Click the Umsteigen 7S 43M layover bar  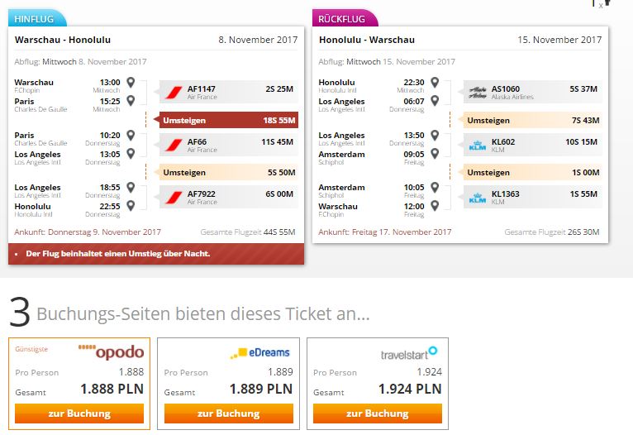[532, 120]
